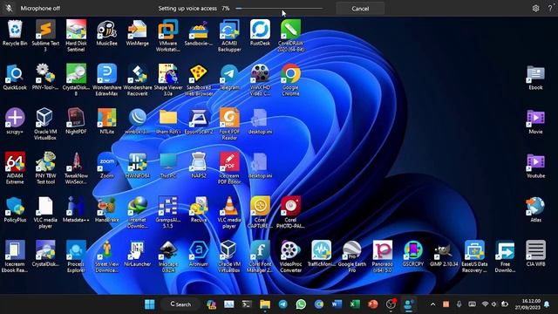Select the Google Chrome desktop icon
558x314 pixels.
[x=290, y=79]
